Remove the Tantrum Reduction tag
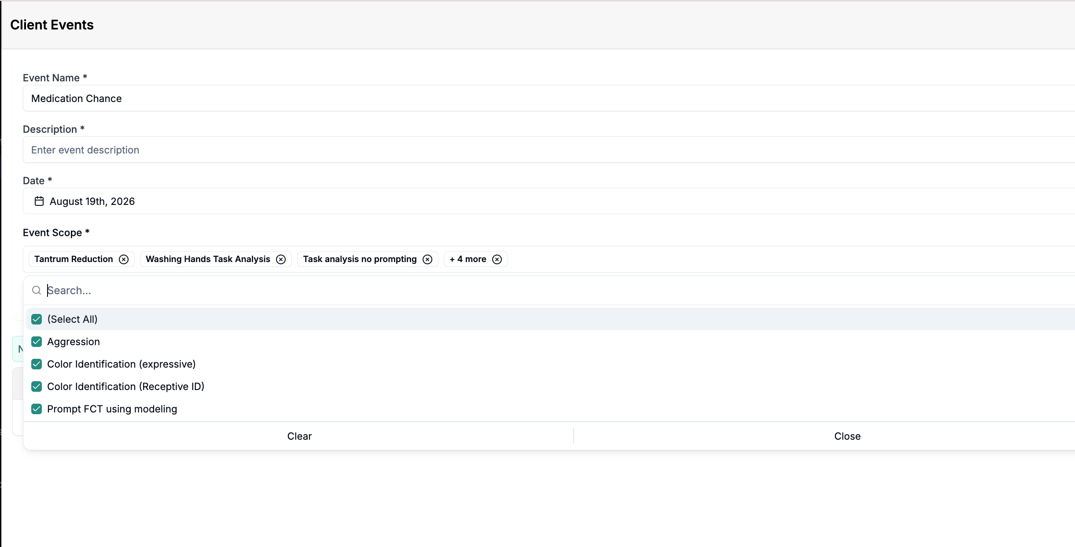 (x=124, y=259)
